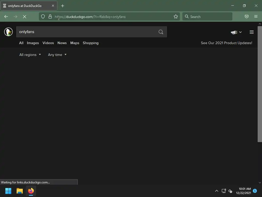Expand the Any time filter
Image resolution: width=262 pixels, height=197 pixels.
(x=57, y=55)
